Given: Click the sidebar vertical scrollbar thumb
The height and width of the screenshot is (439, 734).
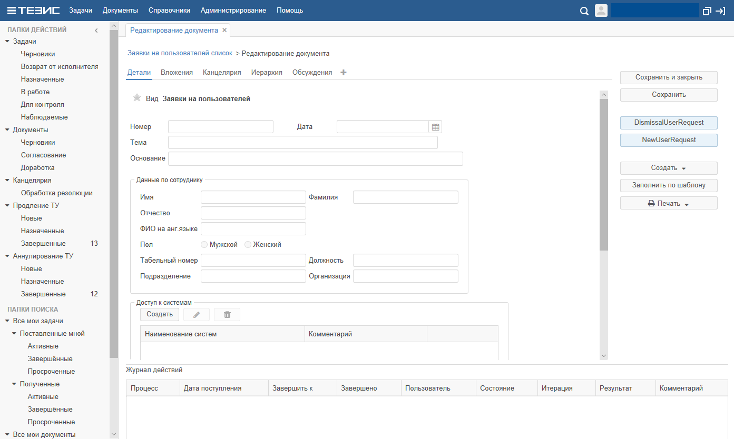Looking at the screenshot, I should [114, 194].
